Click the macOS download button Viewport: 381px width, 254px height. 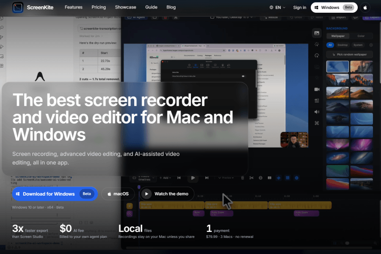pos(118,194)
